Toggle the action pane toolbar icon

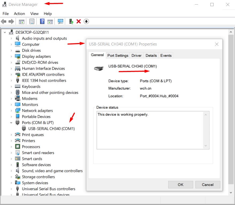50,22
